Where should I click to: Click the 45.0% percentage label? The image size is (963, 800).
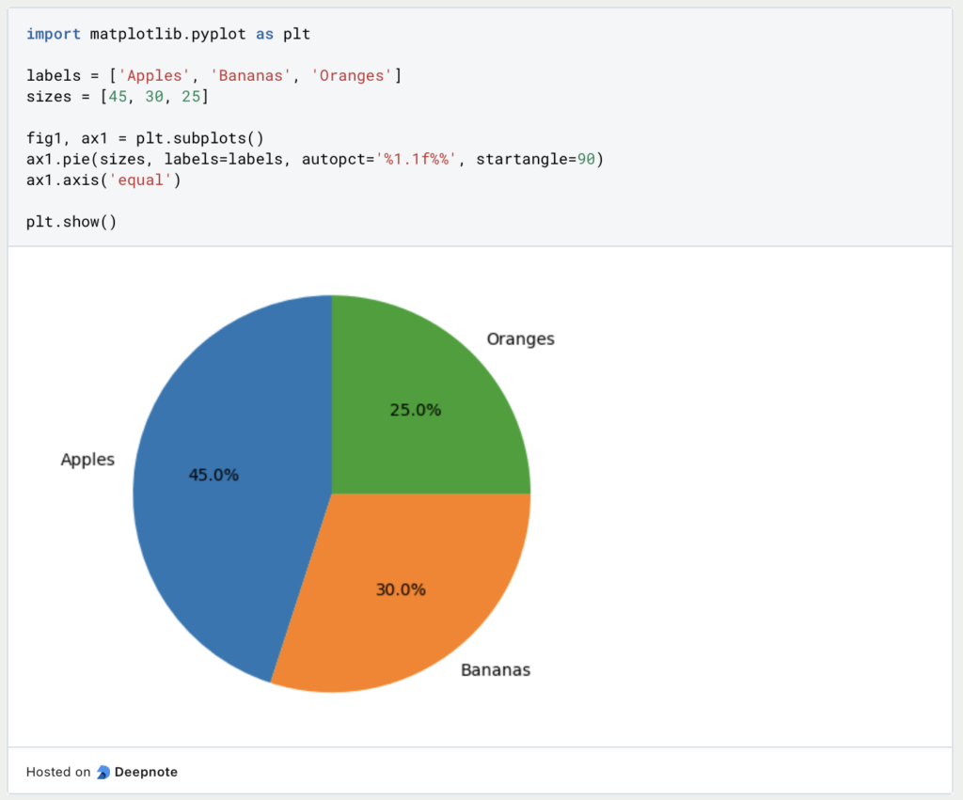coord(213,476)
